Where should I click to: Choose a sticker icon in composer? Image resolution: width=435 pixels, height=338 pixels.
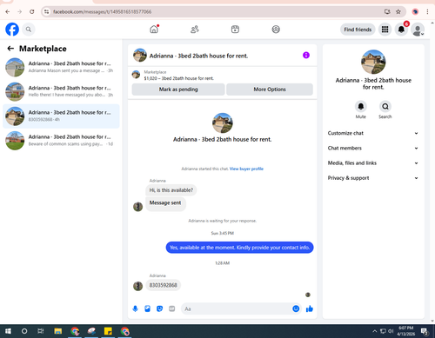point(160,308)
